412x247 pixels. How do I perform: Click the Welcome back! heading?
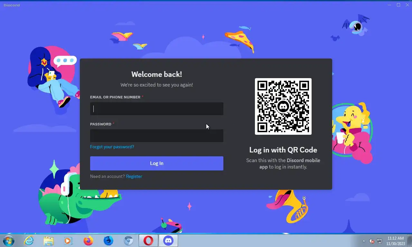(x=157, y=74)
